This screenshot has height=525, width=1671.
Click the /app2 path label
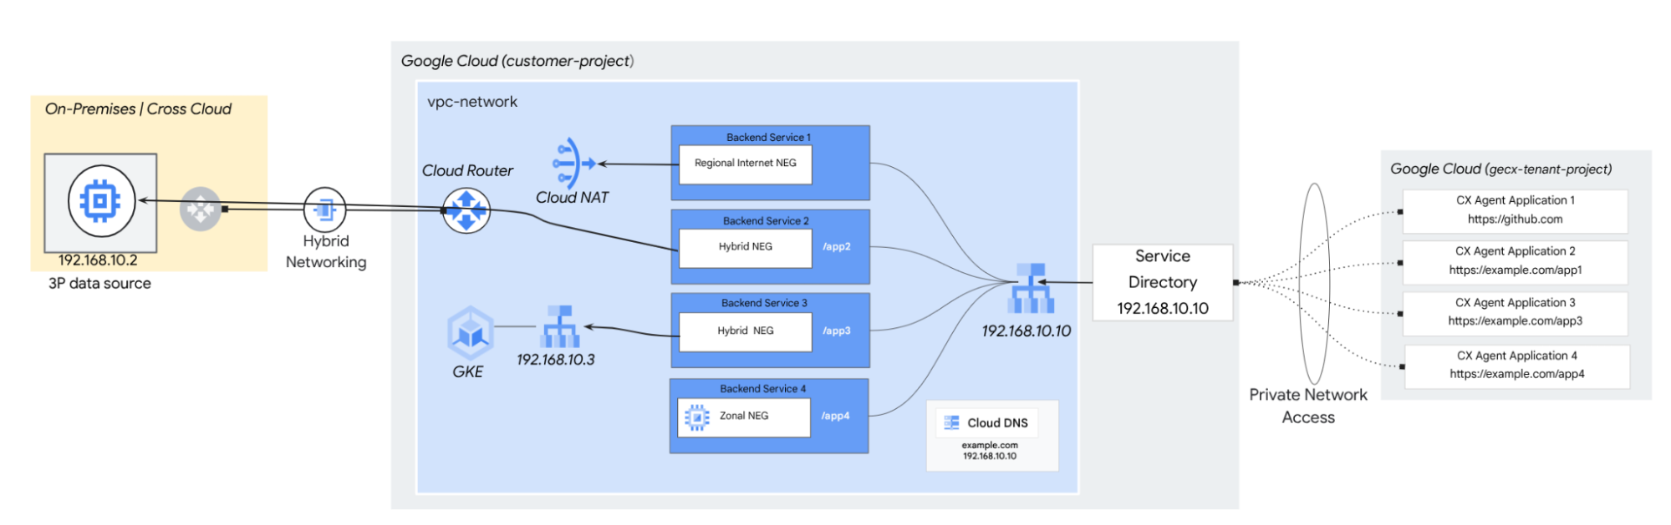(837, 247)
